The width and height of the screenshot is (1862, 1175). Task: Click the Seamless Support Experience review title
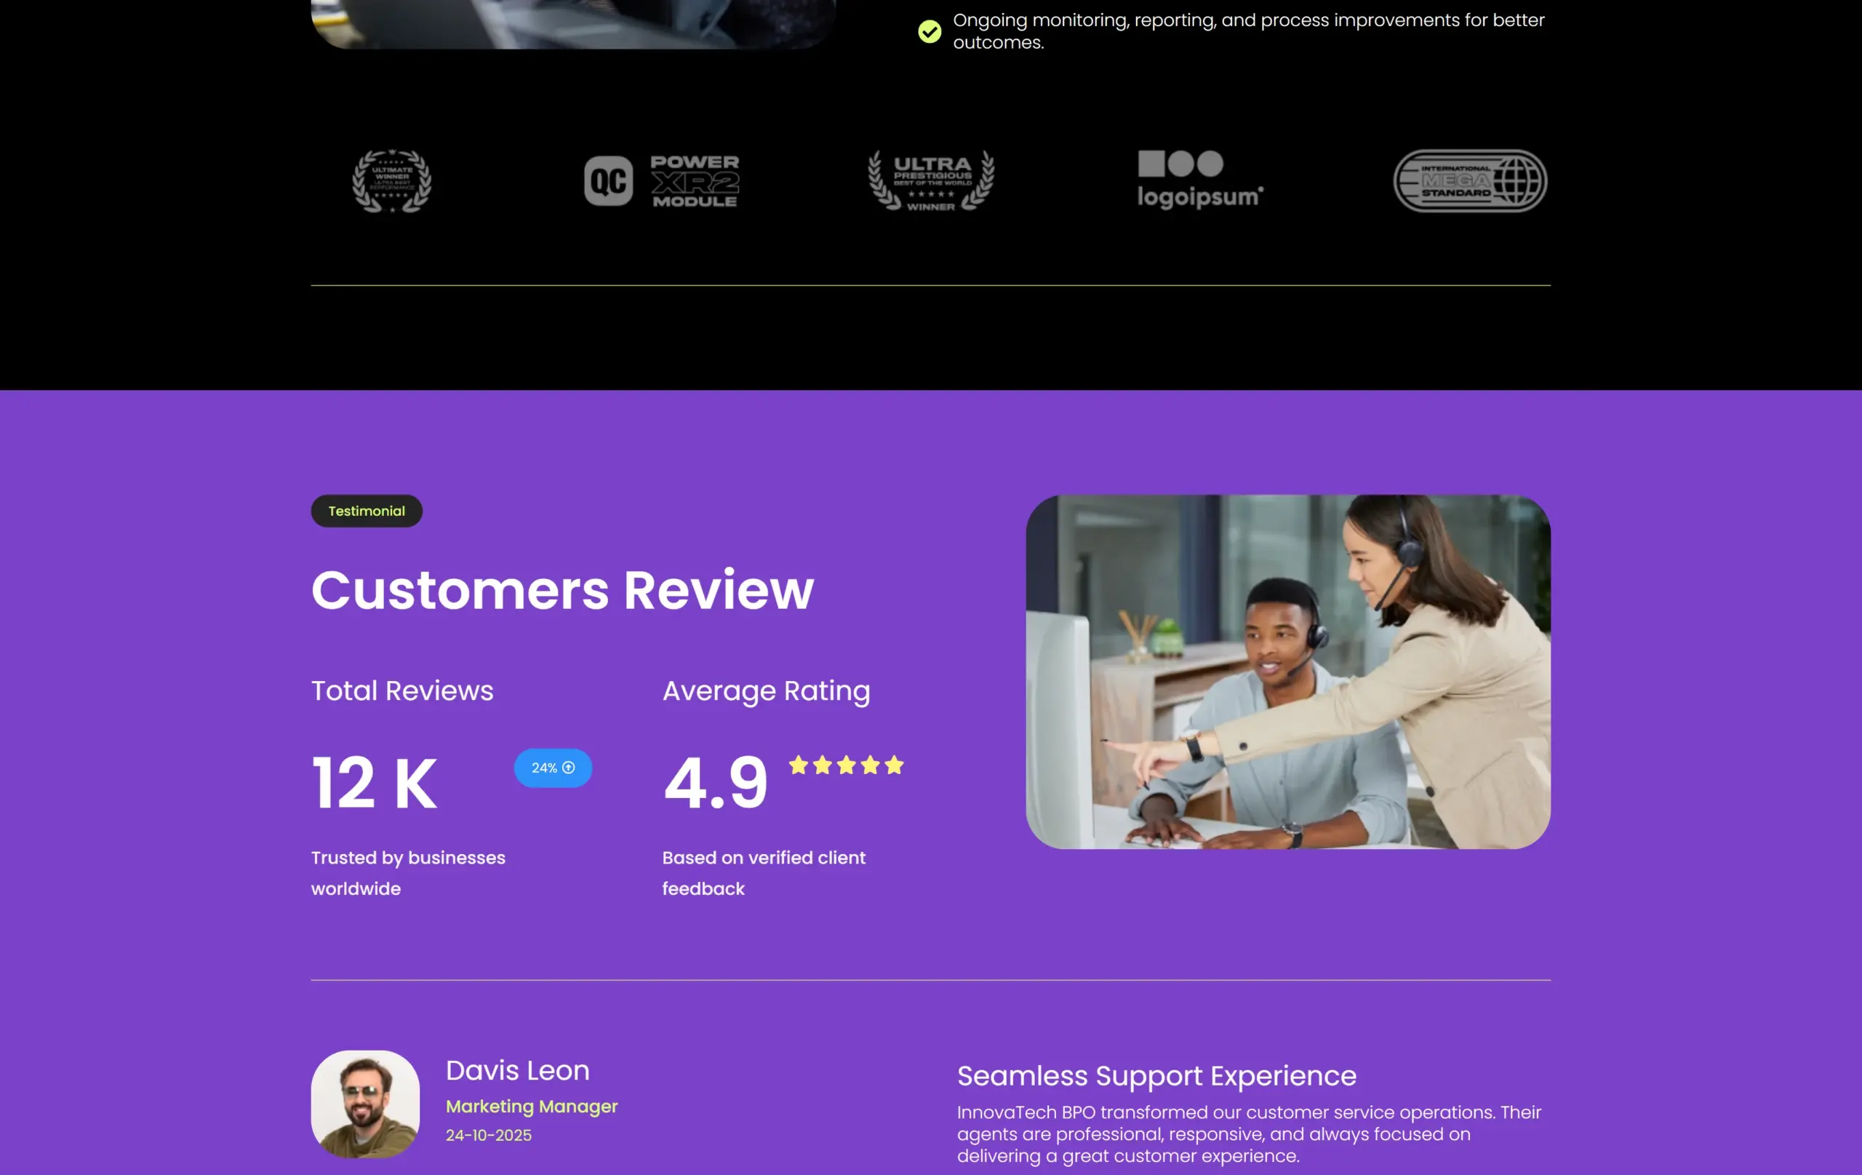coord(1156,1076)
